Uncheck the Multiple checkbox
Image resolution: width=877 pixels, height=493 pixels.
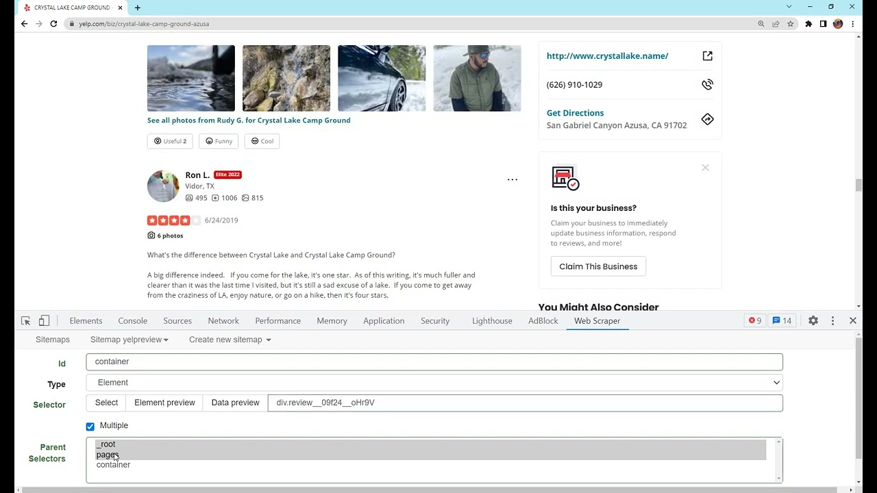[90, 426]
